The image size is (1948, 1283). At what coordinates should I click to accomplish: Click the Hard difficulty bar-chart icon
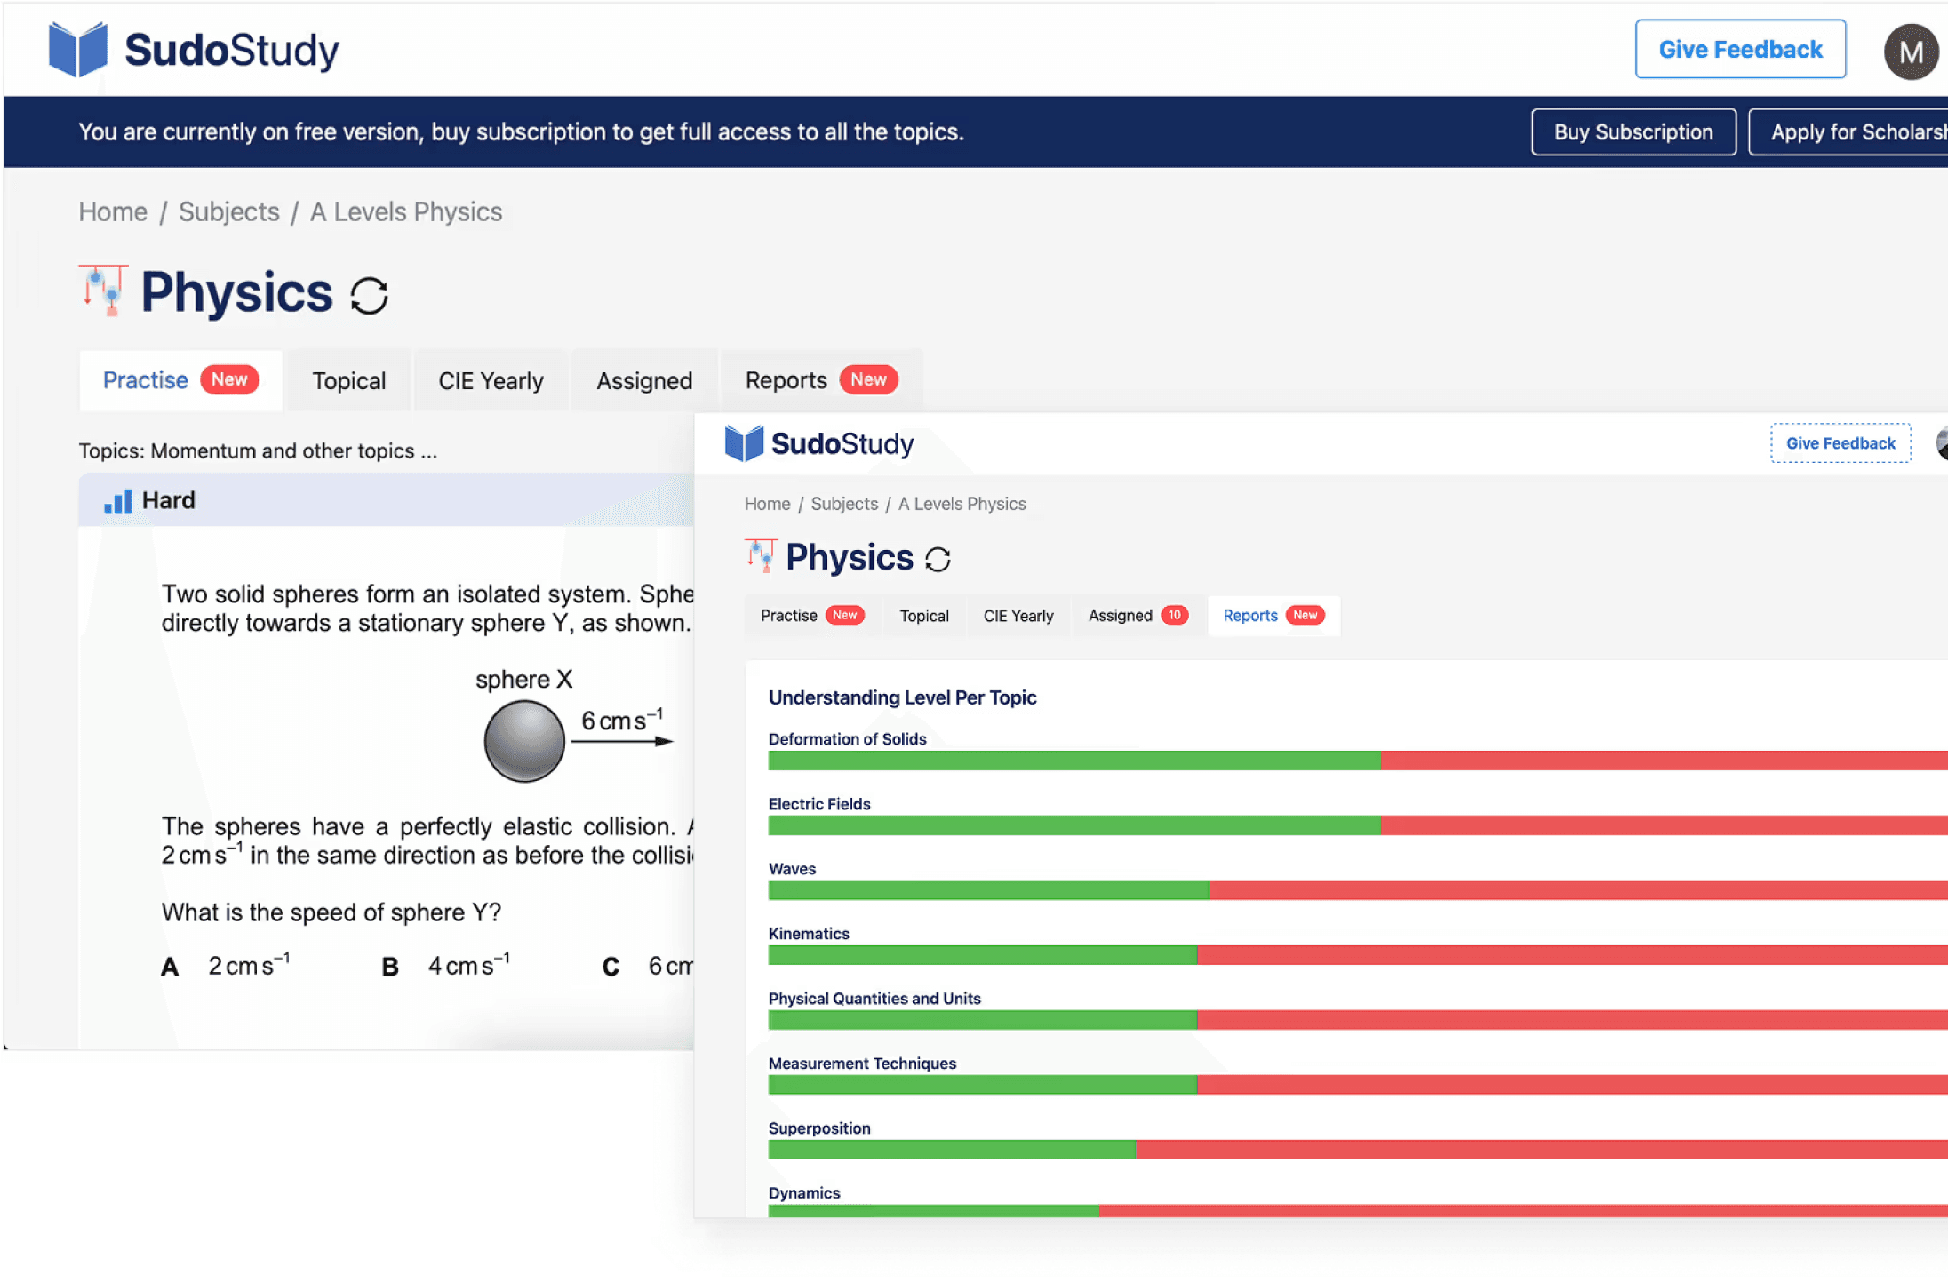coord(117,501)
